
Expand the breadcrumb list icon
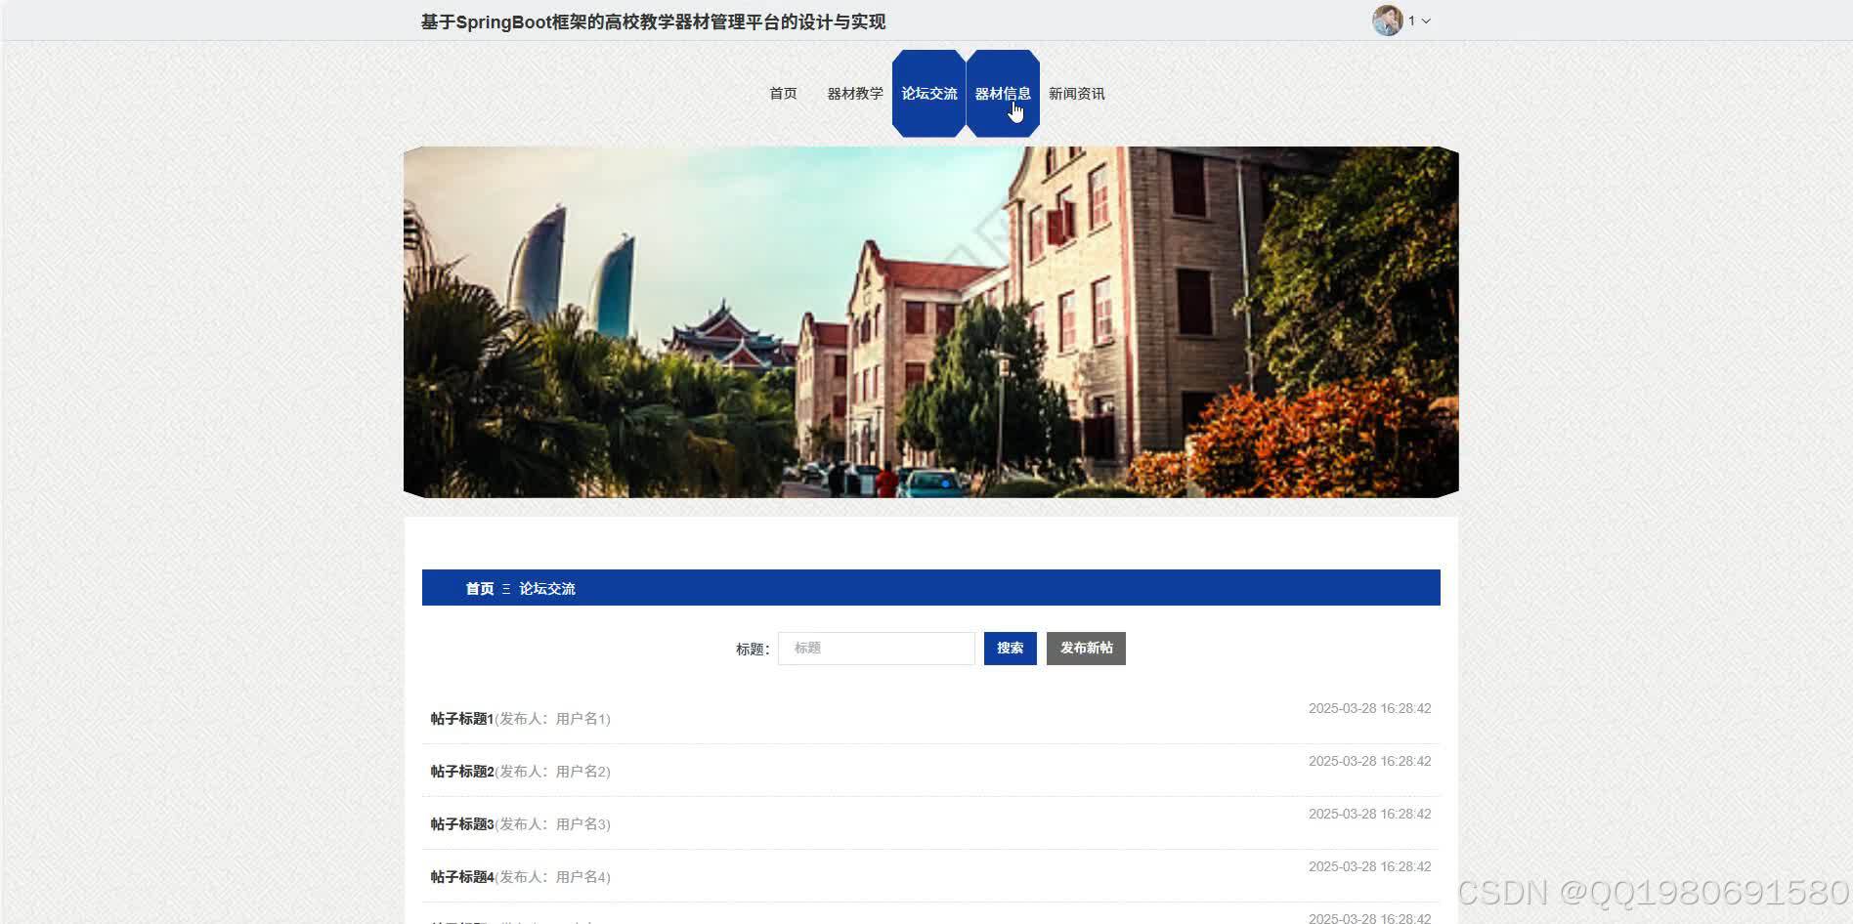[x=505, y=588]
